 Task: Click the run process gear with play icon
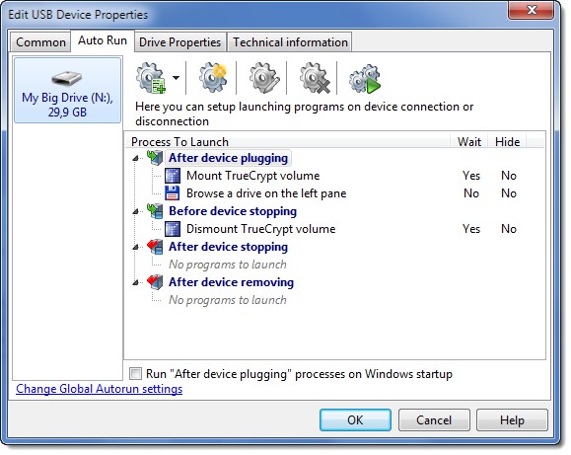tap(365, 78)
